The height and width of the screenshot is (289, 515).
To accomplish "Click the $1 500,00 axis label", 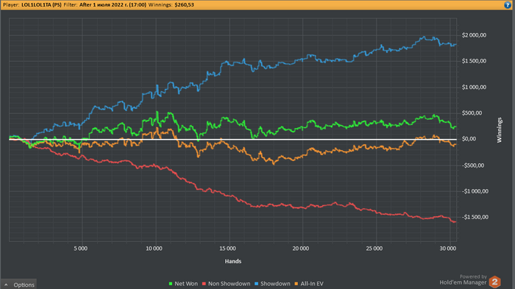I will [474, 61].
